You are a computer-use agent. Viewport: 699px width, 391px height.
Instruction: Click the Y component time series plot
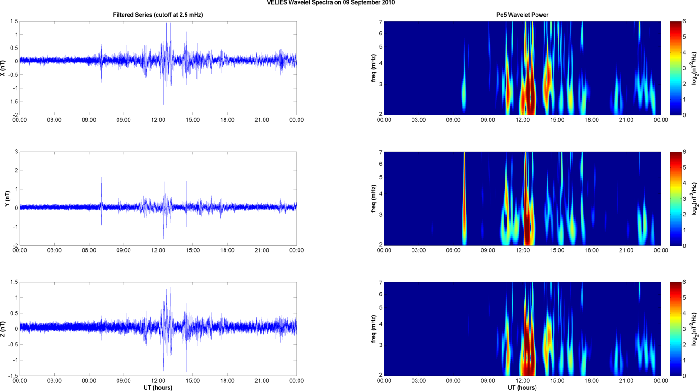pyautogui.click(x=158, y=198)
